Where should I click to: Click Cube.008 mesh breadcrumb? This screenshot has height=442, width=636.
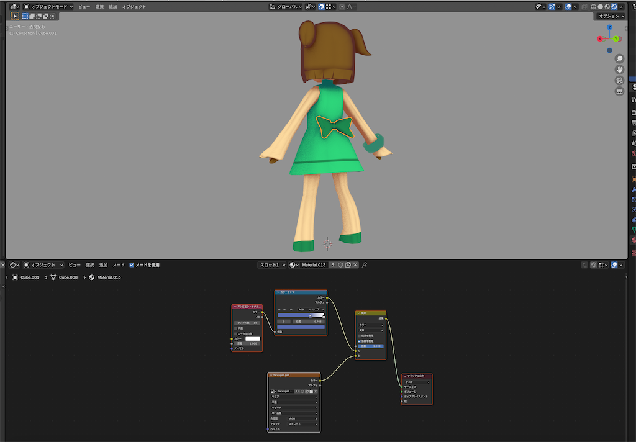[x=64, y=277]
